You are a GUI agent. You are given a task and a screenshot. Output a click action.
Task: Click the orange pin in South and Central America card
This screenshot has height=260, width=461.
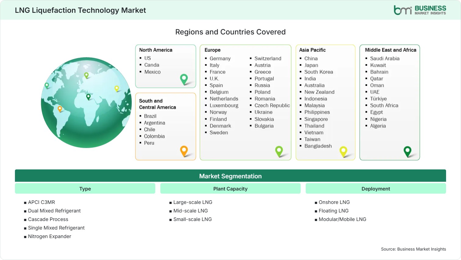point(184,151)
